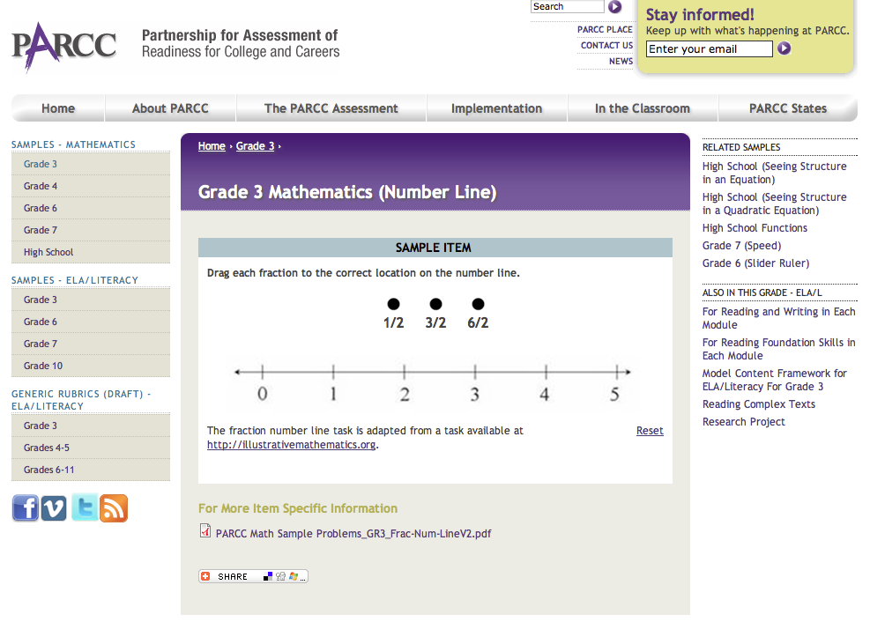Open the PARCC States menu
The image size is (870, 622).
788,108
